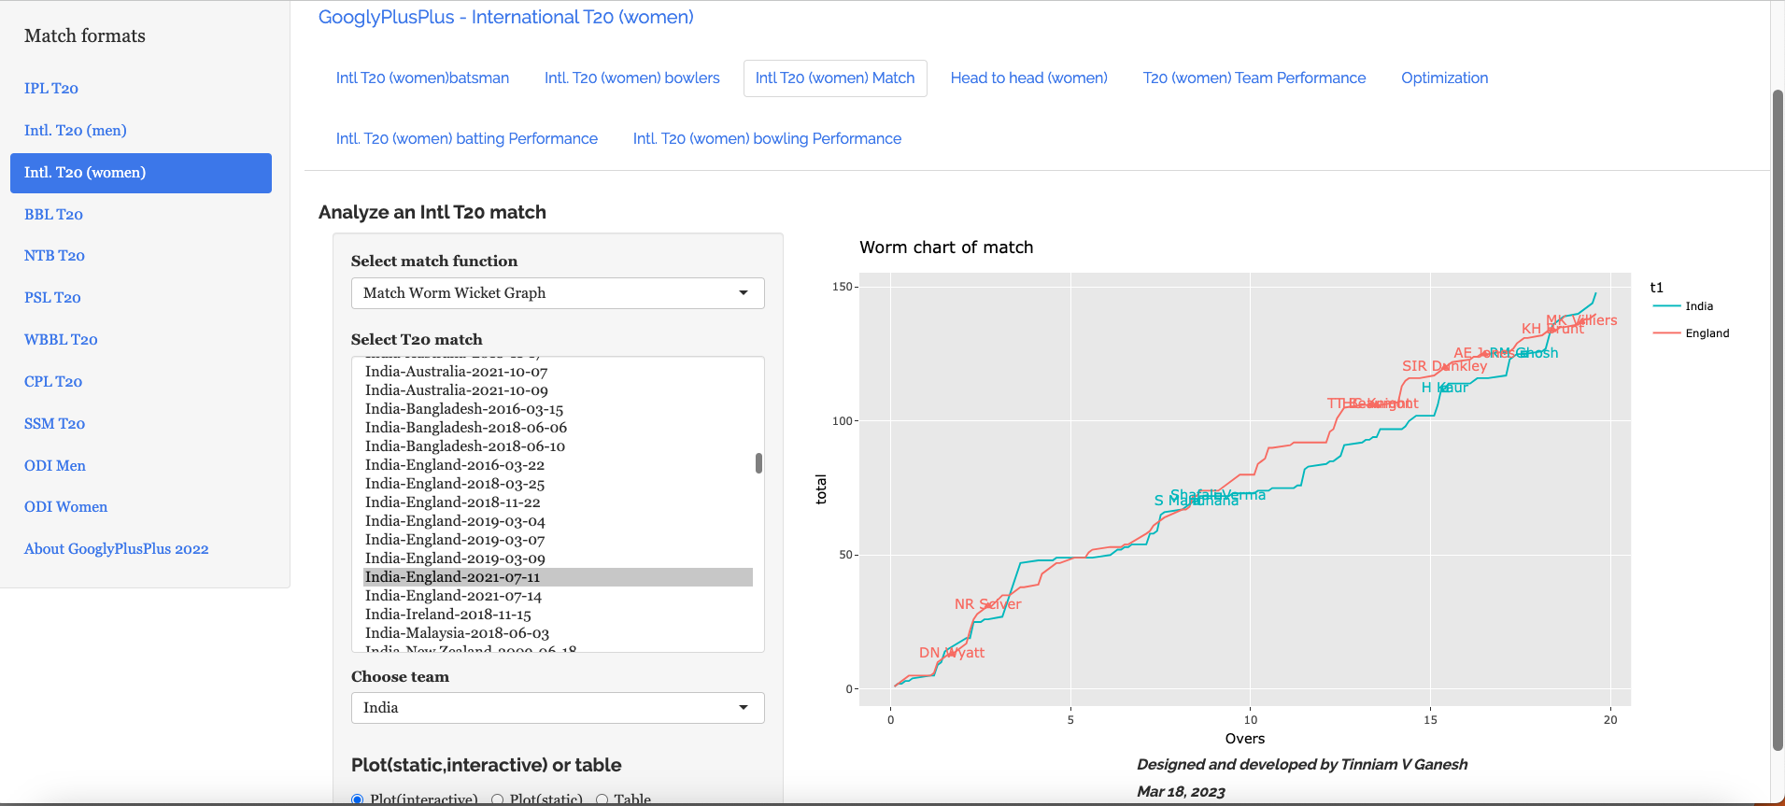Image resolution: width=1785 pixels, height=806 pixels.
Task: Pick India-Bangladesh-2018-06-10 from the match list
Action: pyautogui.click(x=464, y=446)
